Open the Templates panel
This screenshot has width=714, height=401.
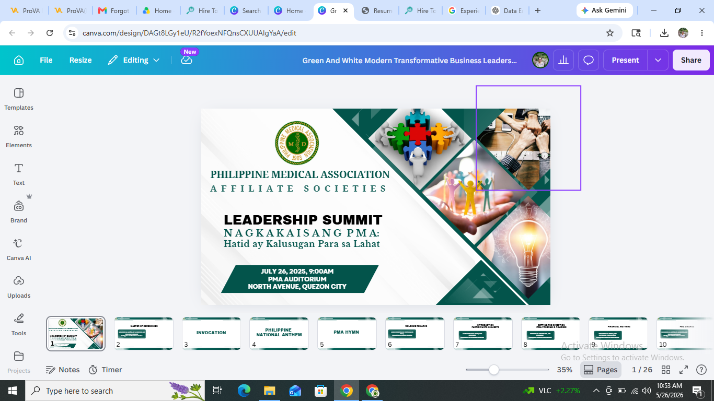click(19, 99)
